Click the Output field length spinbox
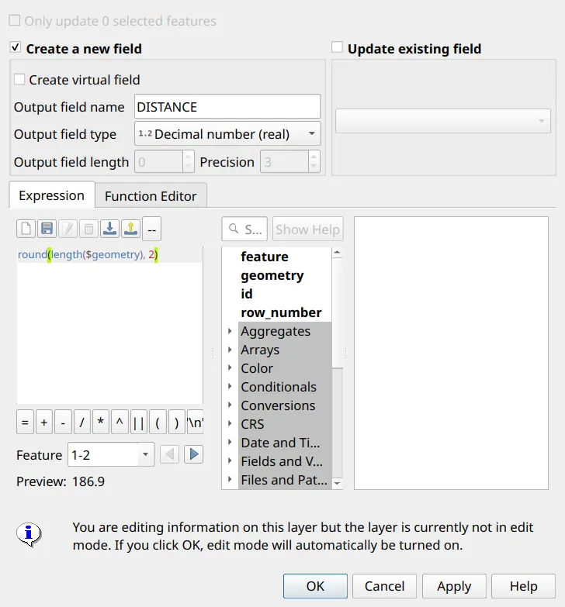Screen dimensions: 565x607 (165, 161)
